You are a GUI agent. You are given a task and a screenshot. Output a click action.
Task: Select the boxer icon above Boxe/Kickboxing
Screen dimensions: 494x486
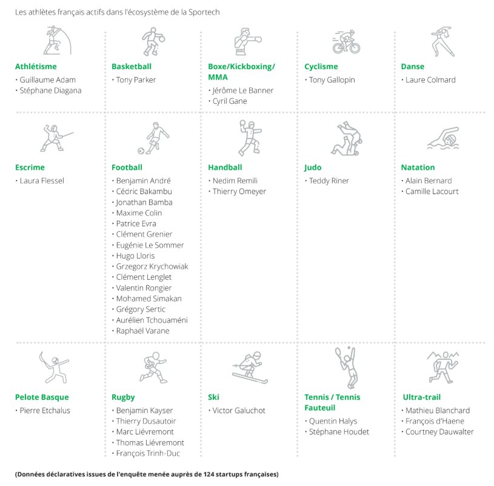coord(247,41)
